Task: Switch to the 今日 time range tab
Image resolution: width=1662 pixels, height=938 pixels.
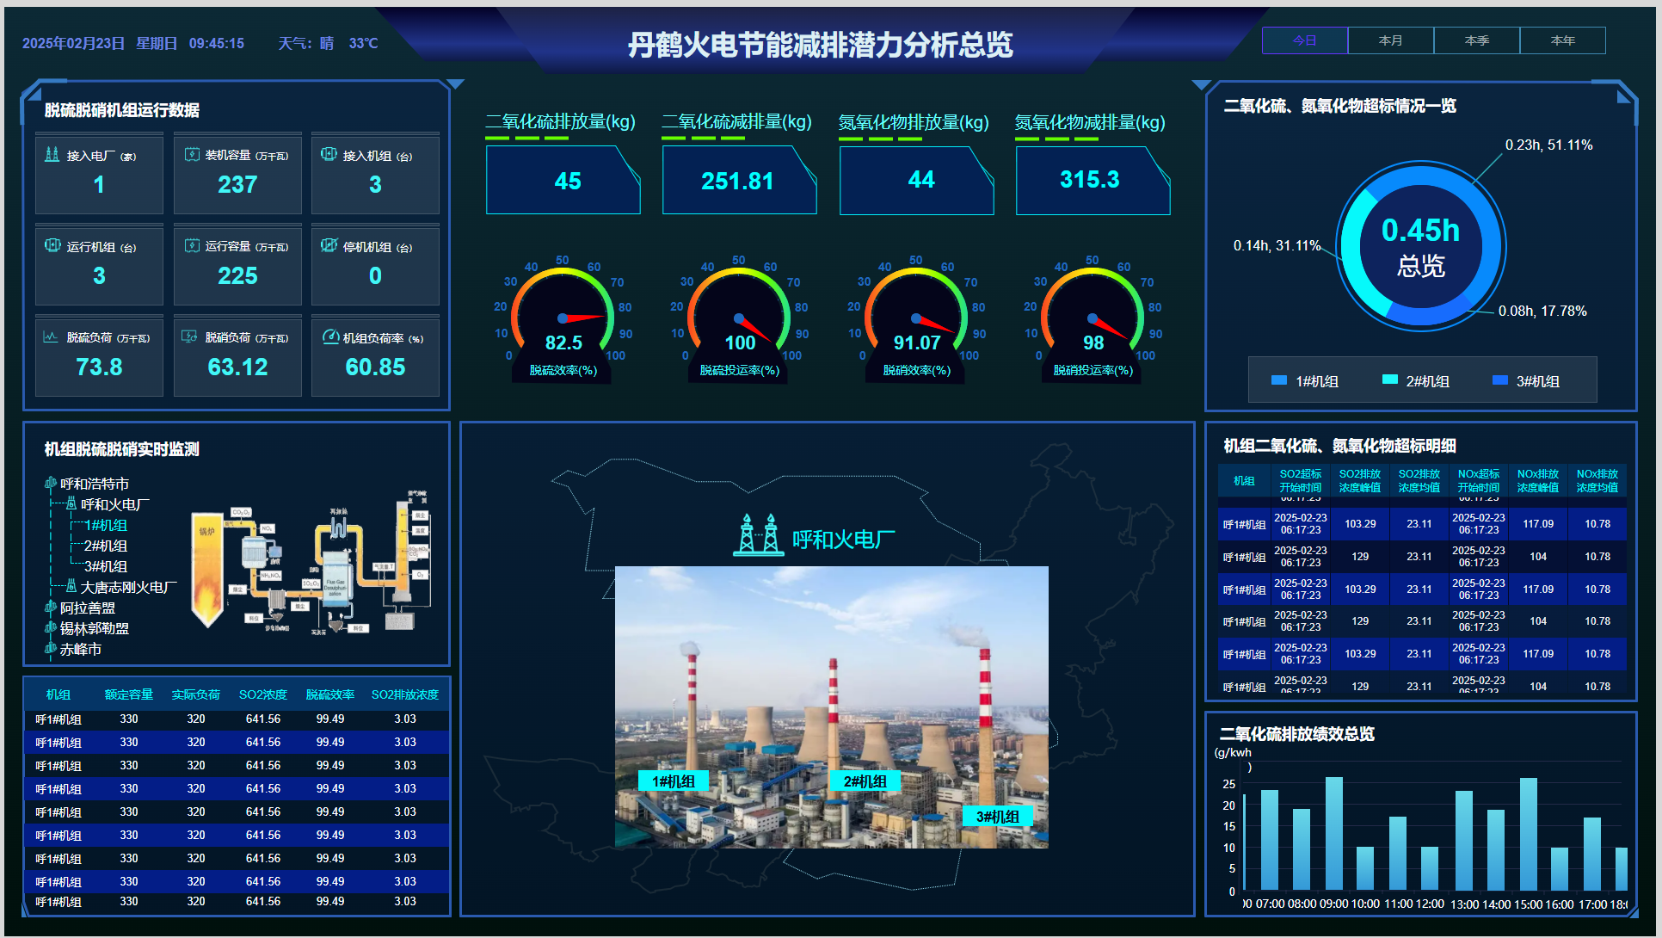Action: click(1305, 40)
